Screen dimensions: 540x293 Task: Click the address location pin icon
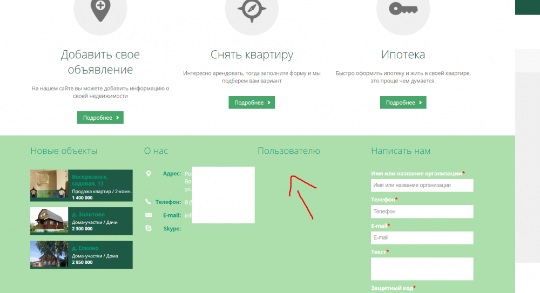pos(148,174)
